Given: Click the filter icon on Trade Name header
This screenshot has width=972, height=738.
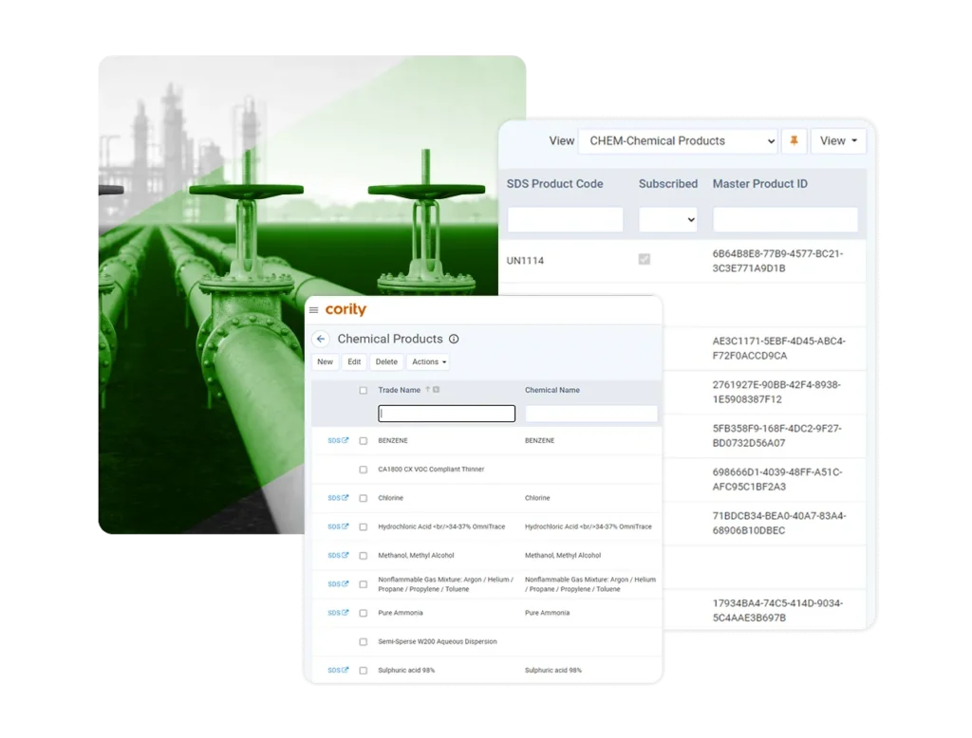Looking at the screenshot, I should pyautogui.click(x=437, y=388).
